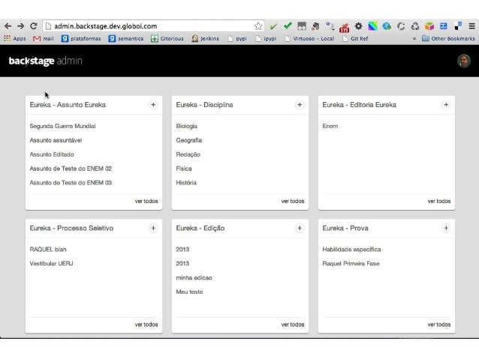
Task: Open minha edicao entry
Action: click(x=194, y=278)
